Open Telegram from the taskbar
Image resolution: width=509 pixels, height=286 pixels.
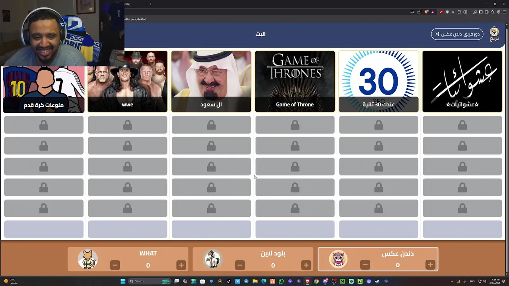click(x=246, y=281)
